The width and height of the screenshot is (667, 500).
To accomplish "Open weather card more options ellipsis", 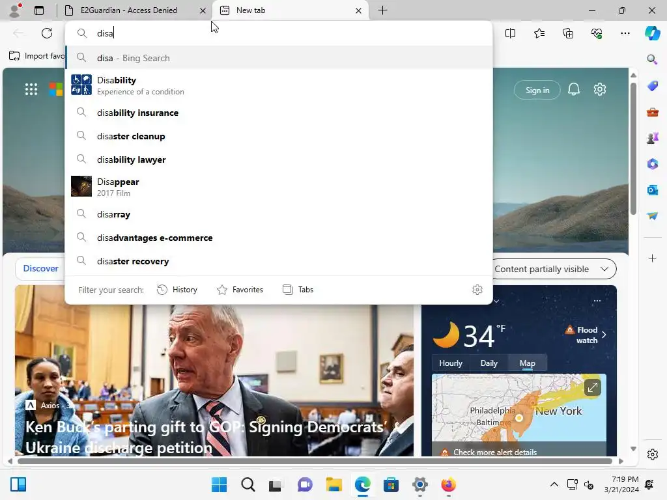I will tap(597, 301).
